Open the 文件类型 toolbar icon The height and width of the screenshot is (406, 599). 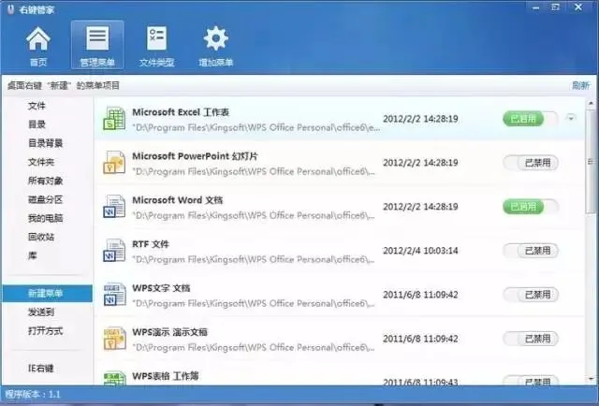156,46
